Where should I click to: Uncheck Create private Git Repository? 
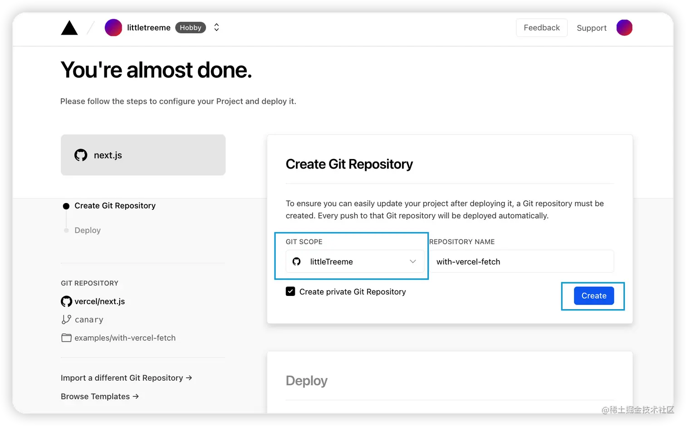click(290, 291)
